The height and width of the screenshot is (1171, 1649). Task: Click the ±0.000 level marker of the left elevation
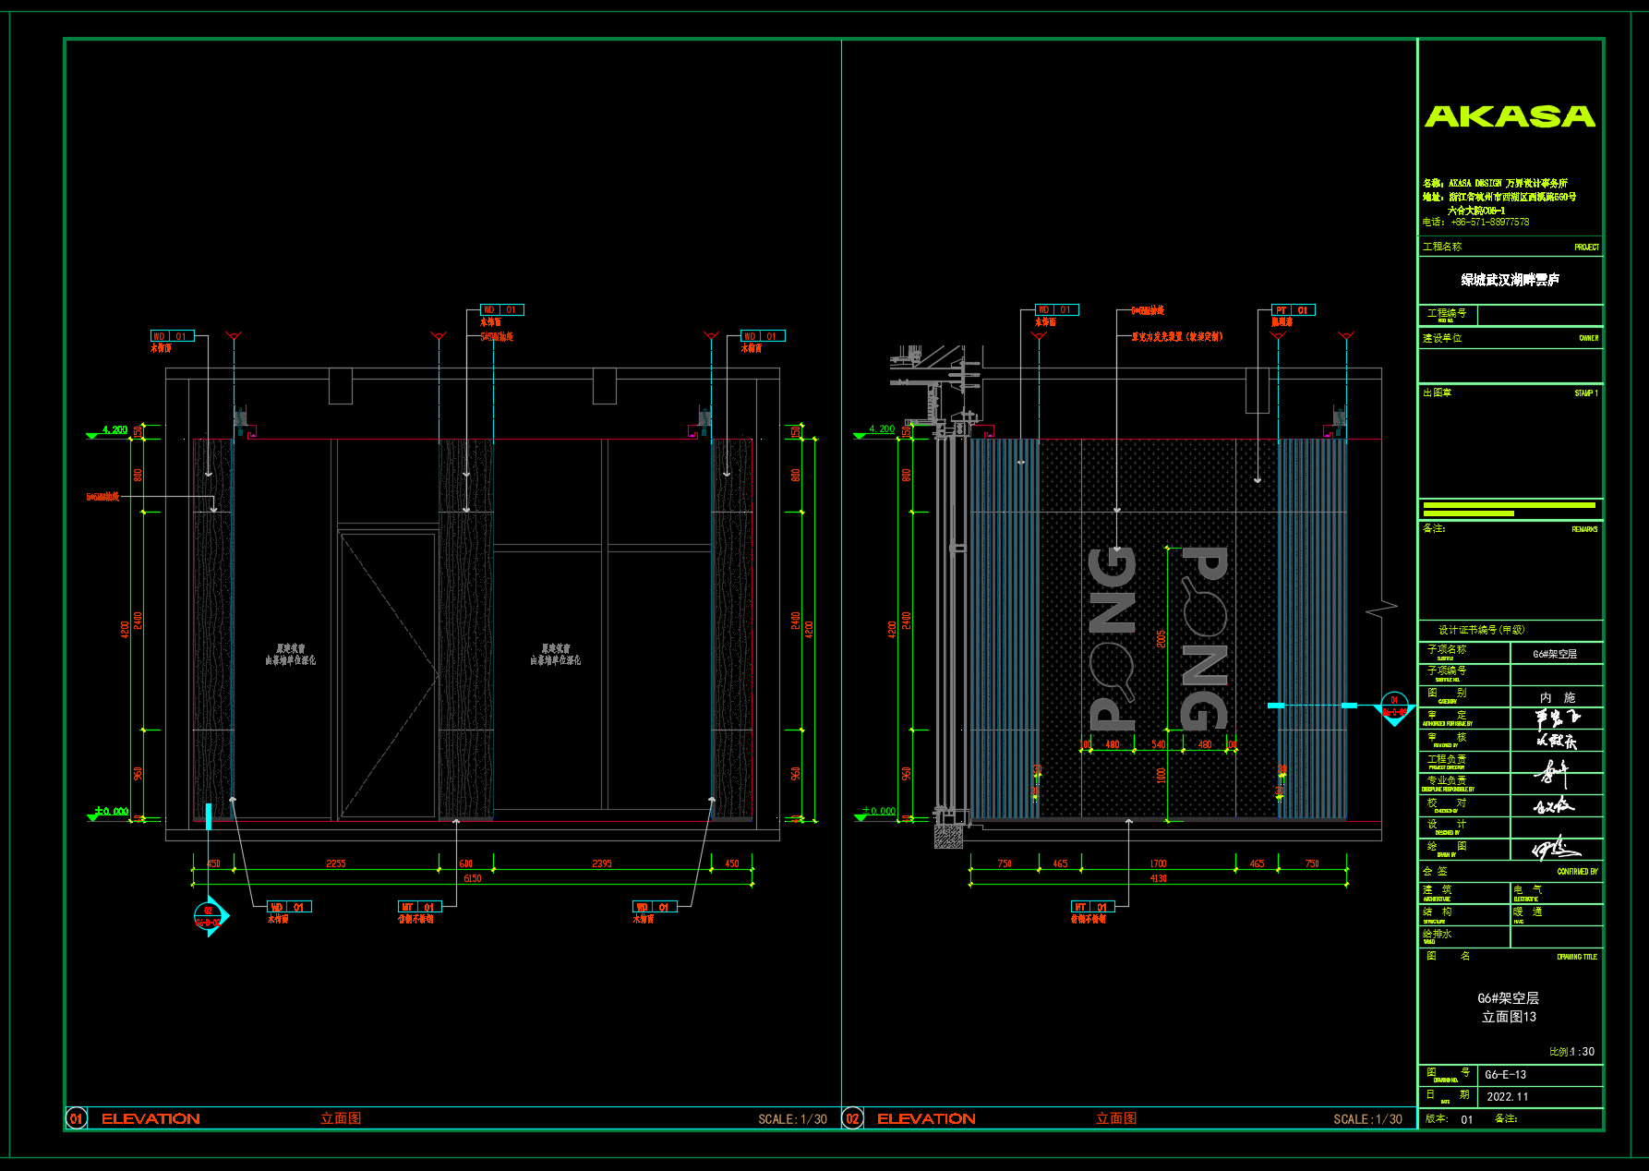pos(109,813)
